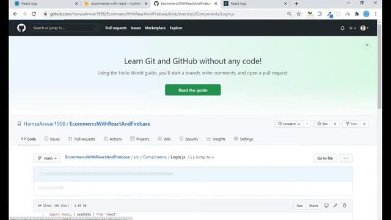Open the EcommercsWithReactAndFirebase breadcrumb link
Image resolution: width=391 pixels, height=220 pixels.
tap(97, 157)
